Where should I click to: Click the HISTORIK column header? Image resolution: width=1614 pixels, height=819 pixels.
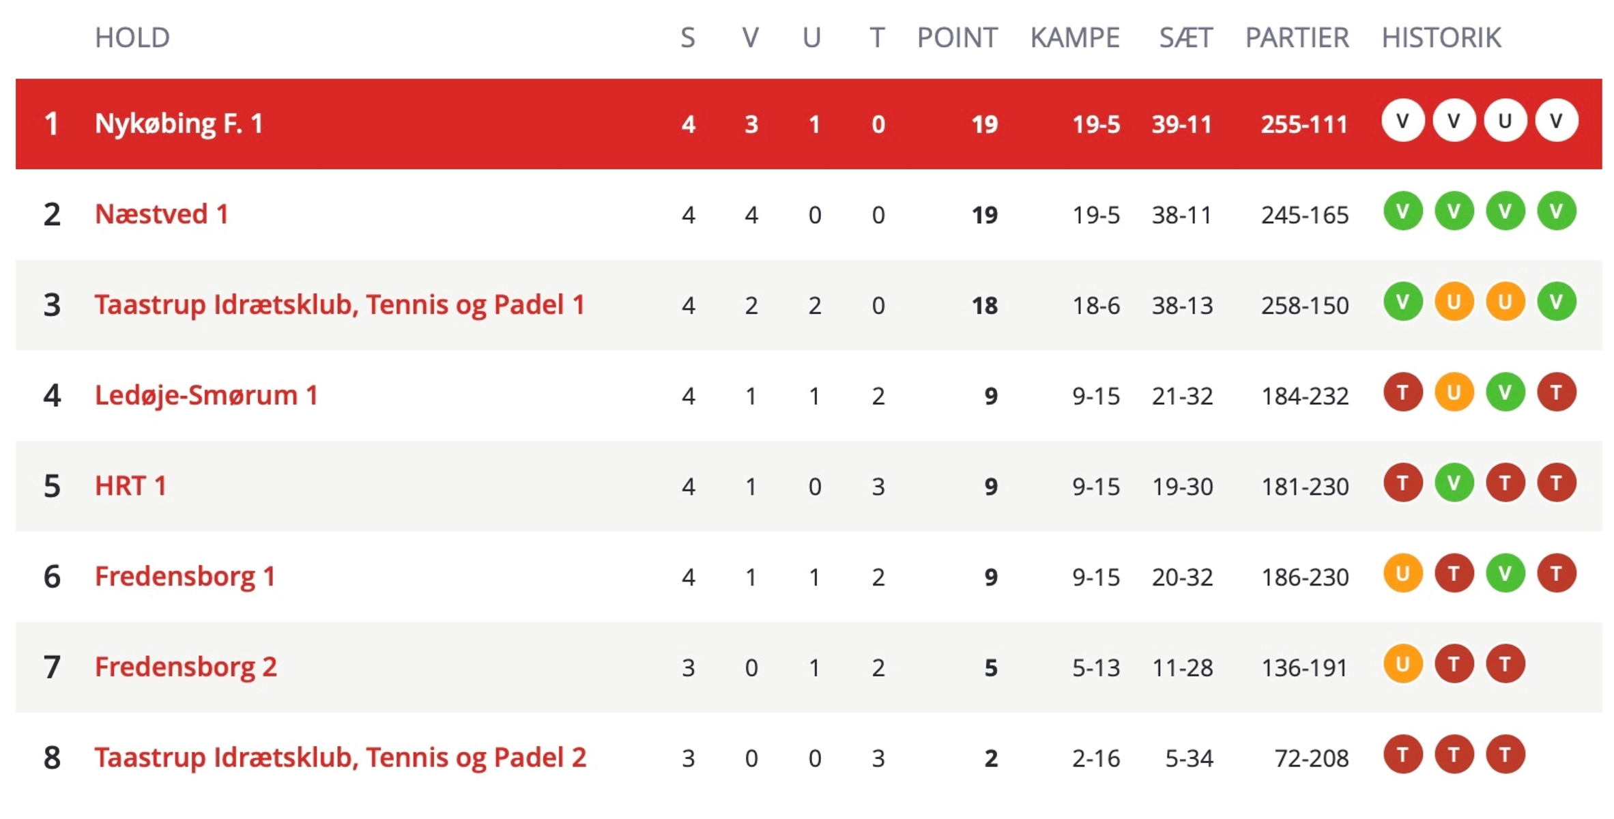1441,38
